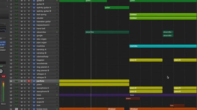This screenshot has width=197, height=110.
Task: Click the red 4.9 peak level display
Action: (x=3, y=76)
